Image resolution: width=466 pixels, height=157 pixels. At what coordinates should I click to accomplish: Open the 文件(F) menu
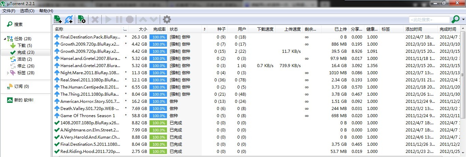[9, 11]
